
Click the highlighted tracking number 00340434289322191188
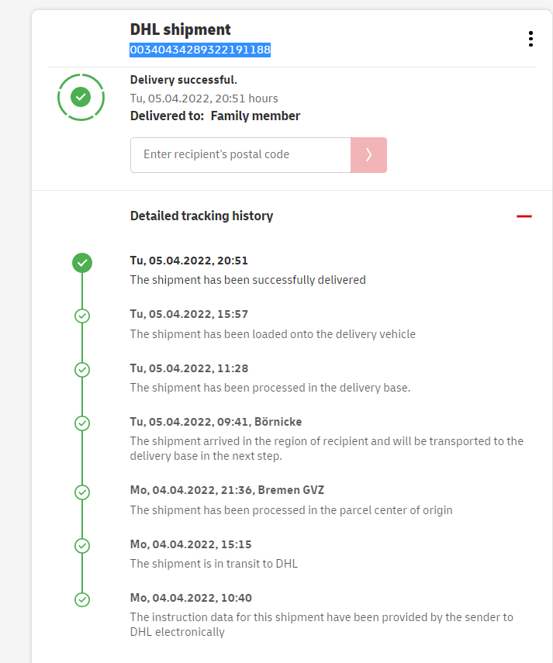pyautogui.click(x=200, y=50)
